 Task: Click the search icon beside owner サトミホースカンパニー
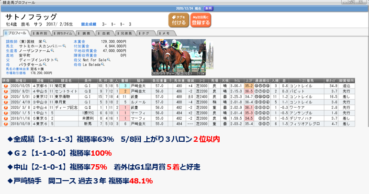(64, 46)
